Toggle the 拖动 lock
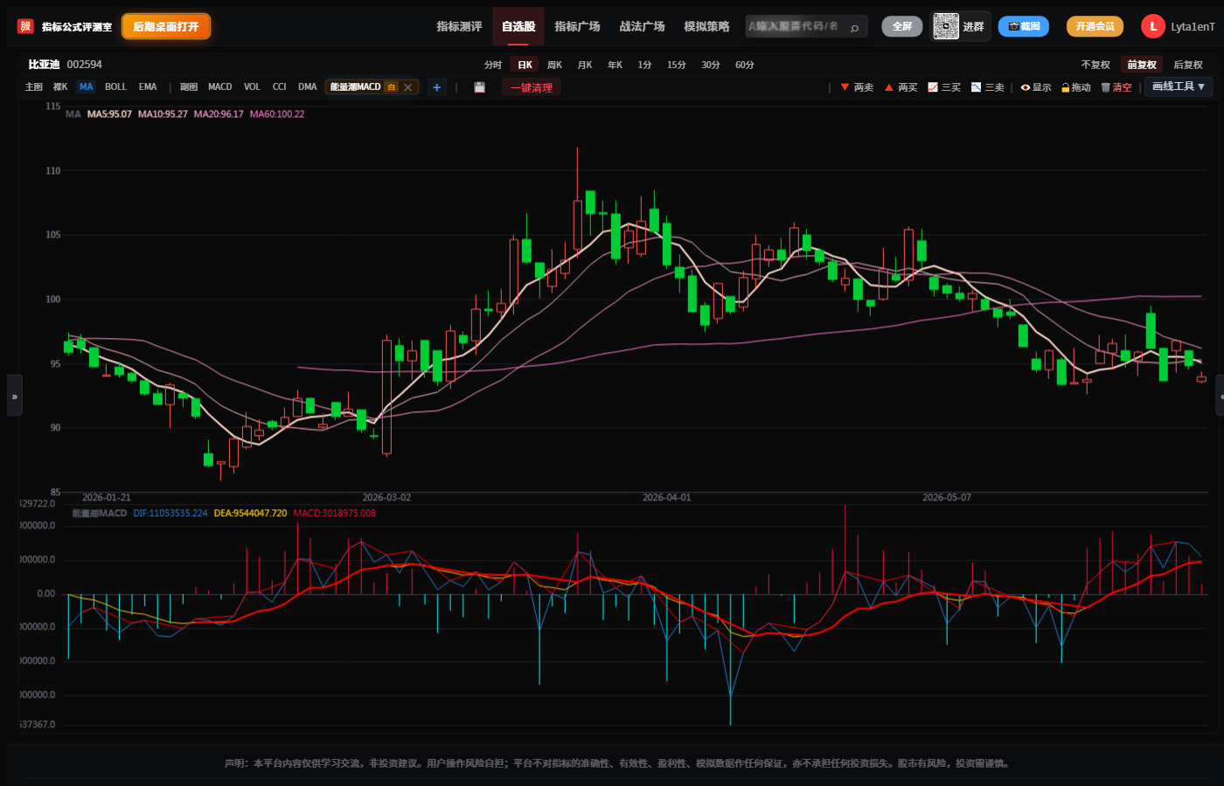 (1066, 87)
